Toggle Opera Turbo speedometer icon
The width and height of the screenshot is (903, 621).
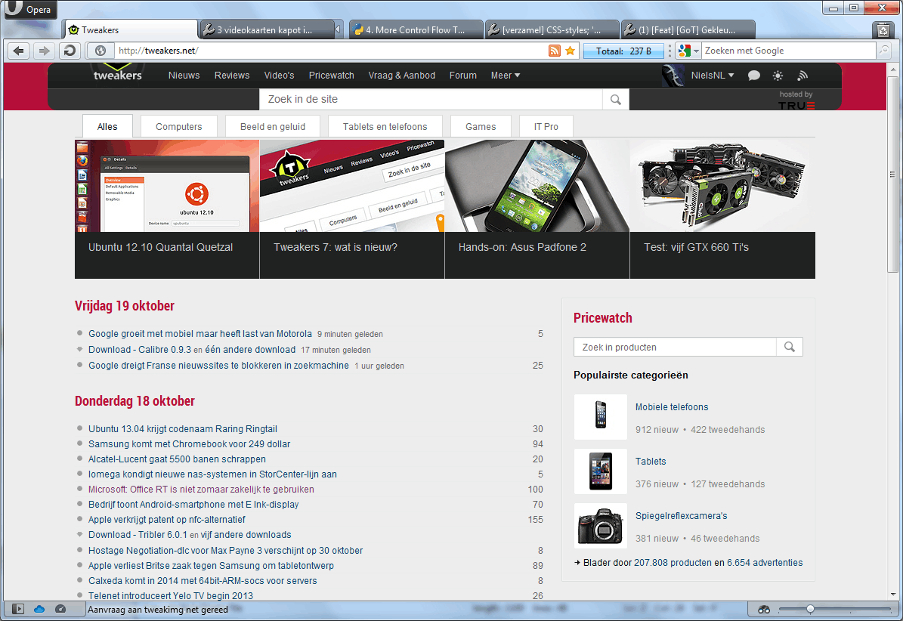60,609
